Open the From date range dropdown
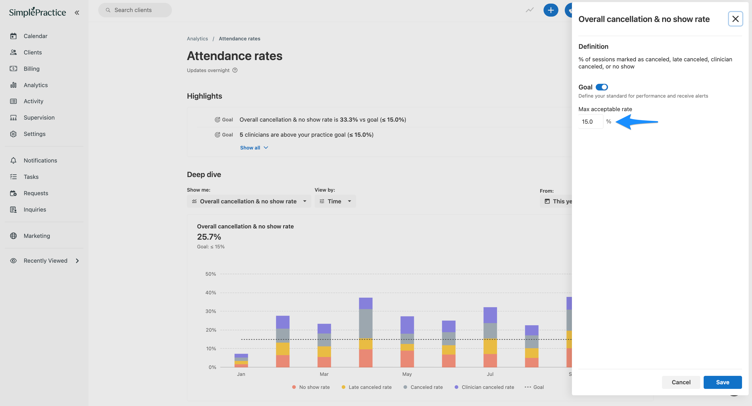Image resolution: width=752 pixels, height=406 pixels. 556,201
